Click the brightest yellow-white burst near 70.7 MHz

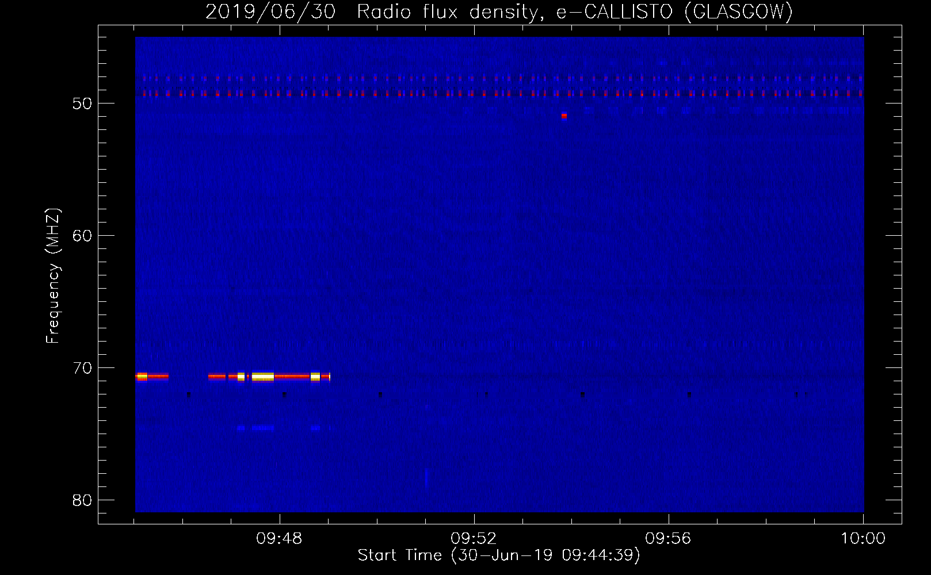click(263, 377)
